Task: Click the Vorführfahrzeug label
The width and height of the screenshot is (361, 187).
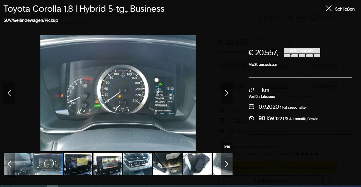Action: [x=262, y=97]
